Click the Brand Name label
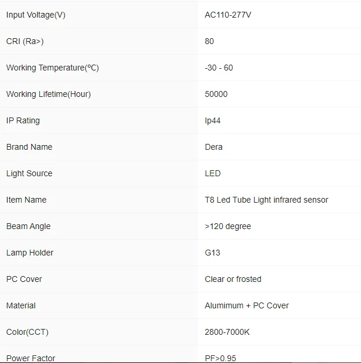This screenshot has width=361, height=363. tap(29, 147)
